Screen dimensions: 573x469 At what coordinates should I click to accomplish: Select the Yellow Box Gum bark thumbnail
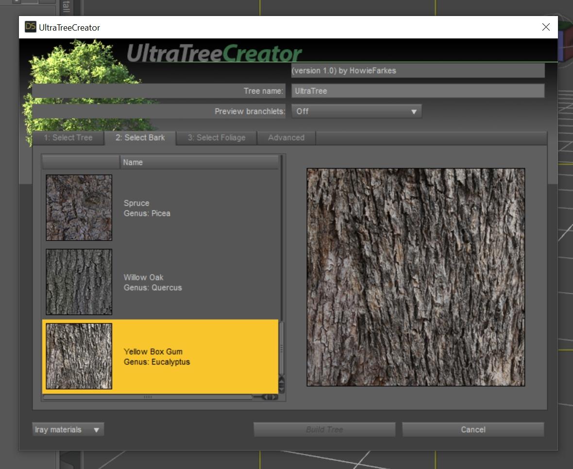[79, 356]
